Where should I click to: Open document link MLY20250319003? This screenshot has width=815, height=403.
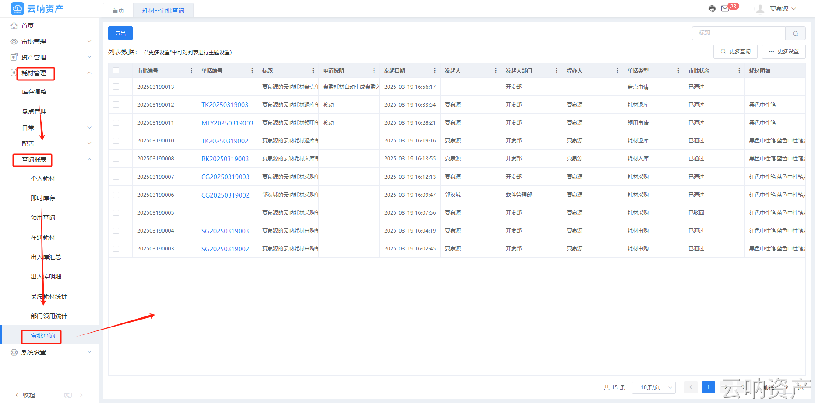(227, 123)
